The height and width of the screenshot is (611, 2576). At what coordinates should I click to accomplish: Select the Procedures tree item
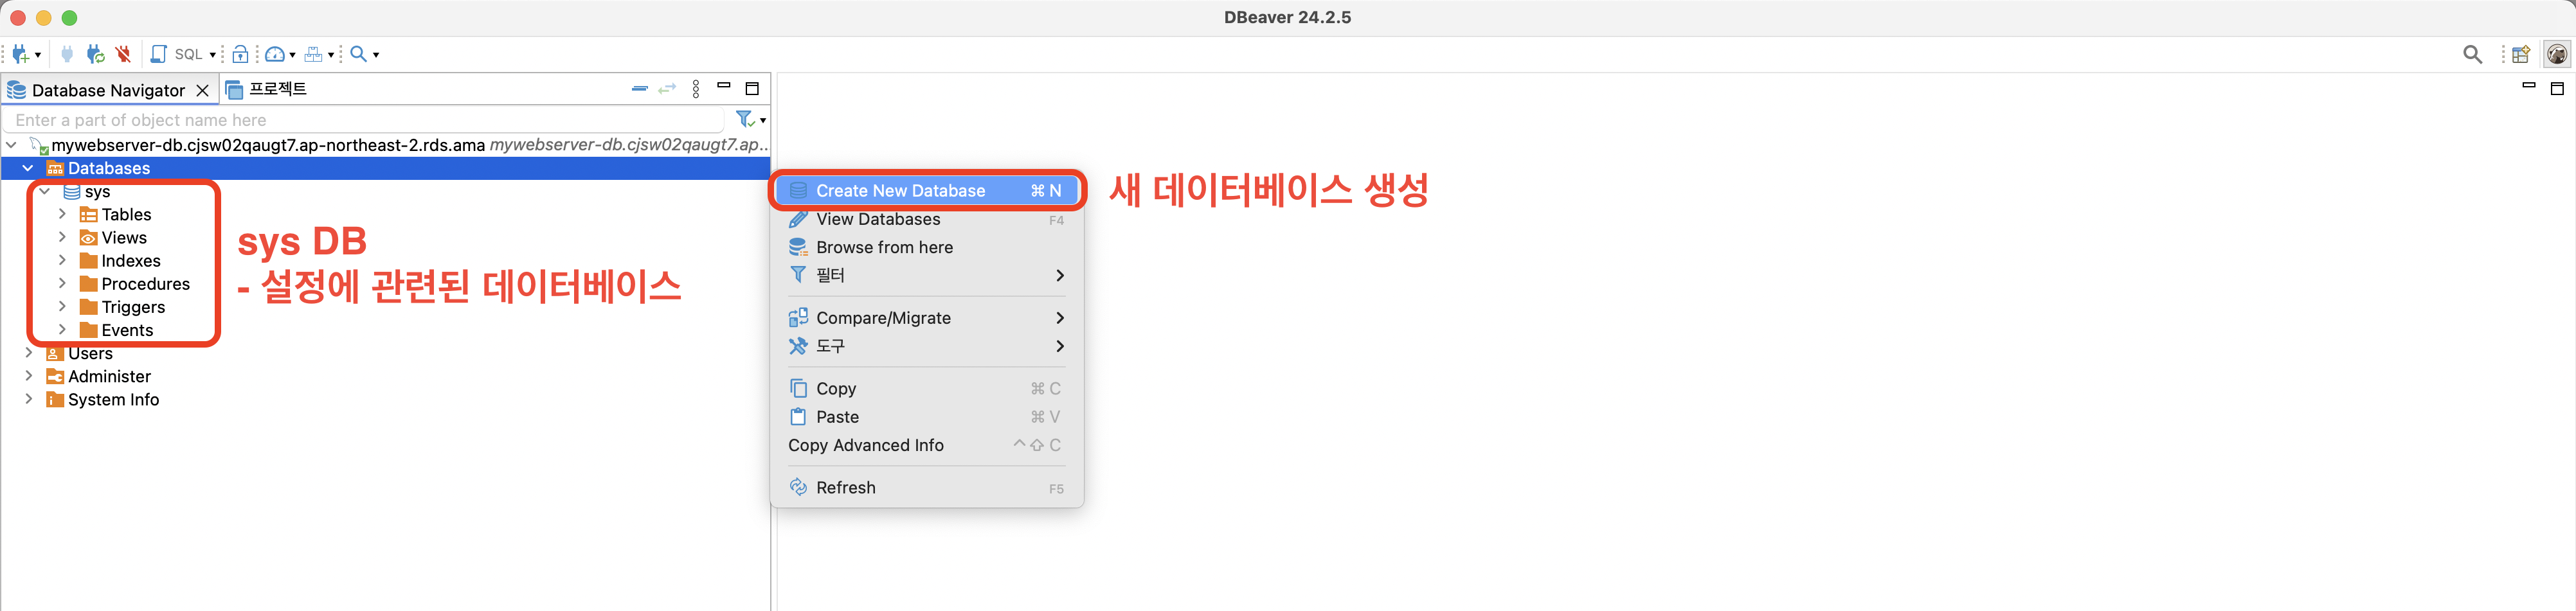click(135, 284)
